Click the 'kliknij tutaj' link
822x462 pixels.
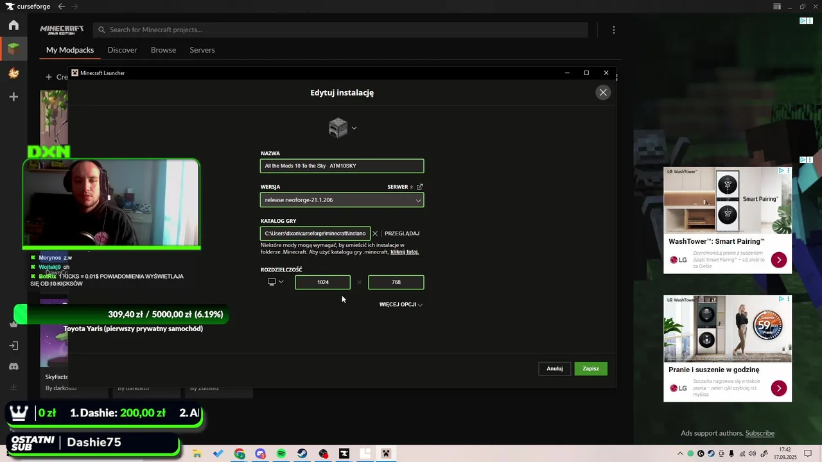(x=405, y=252)
